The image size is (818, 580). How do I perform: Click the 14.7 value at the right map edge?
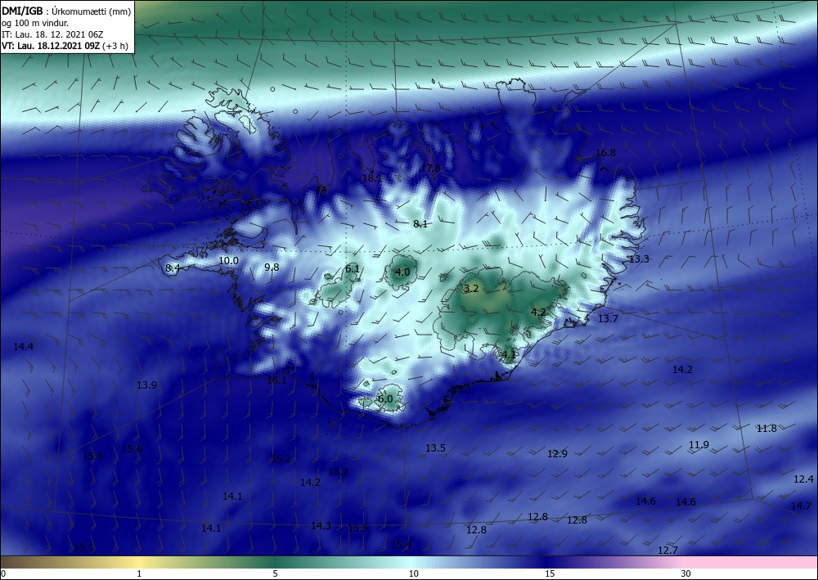point(802,506)
